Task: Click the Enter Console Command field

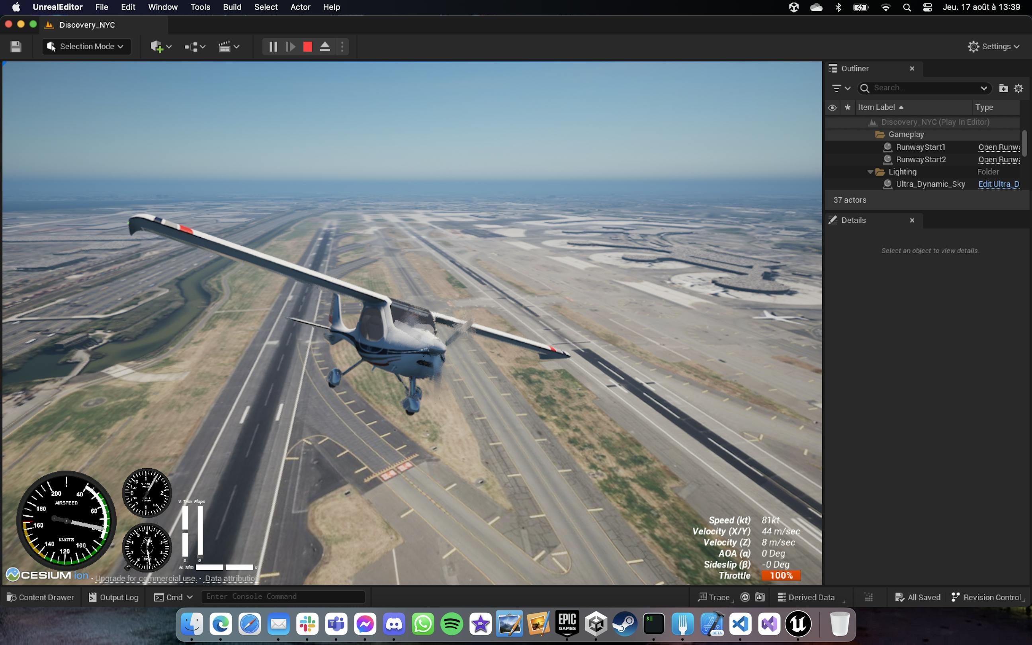Action: (283, 597)
